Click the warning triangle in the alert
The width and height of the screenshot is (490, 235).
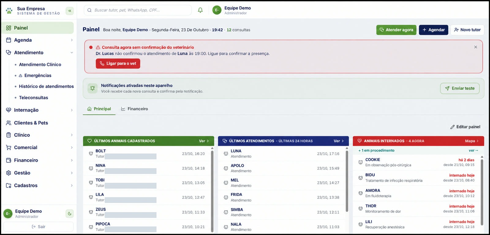click(98, 47)
